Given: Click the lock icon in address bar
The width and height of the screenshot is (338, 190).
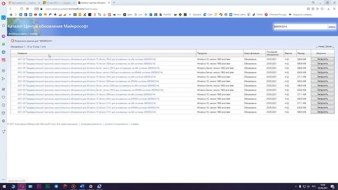Looking at the screenshot, I should [41, 9].
